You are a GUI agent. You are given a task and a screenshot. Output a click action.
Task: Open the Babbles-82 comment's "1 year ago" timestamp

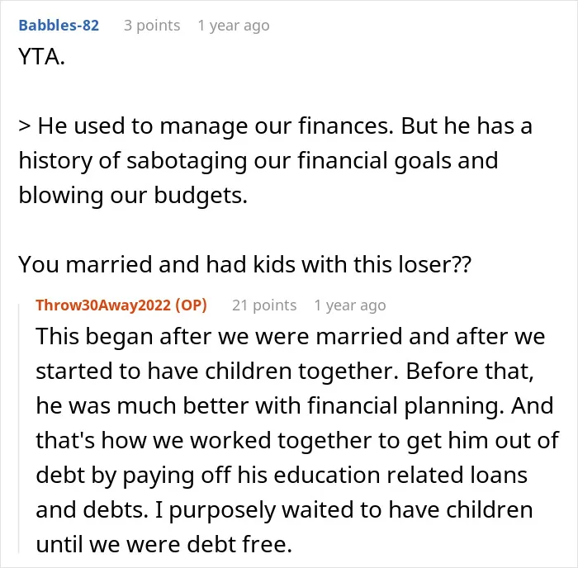tap(234, 26)
